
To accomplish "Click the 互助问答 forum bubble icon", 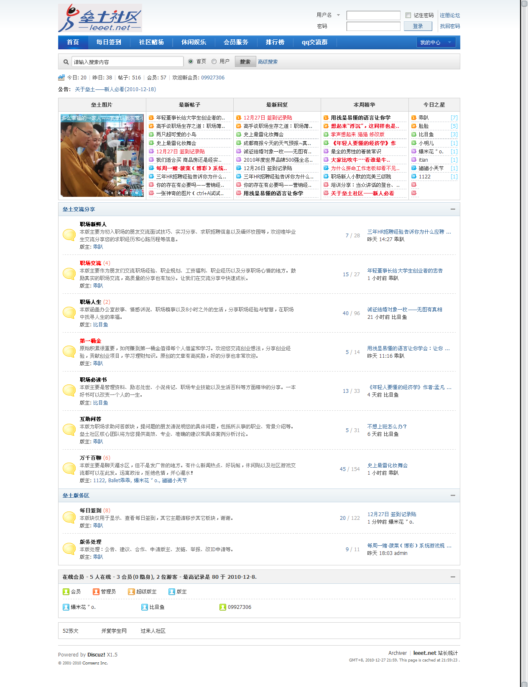I will [x=69, y=430].
